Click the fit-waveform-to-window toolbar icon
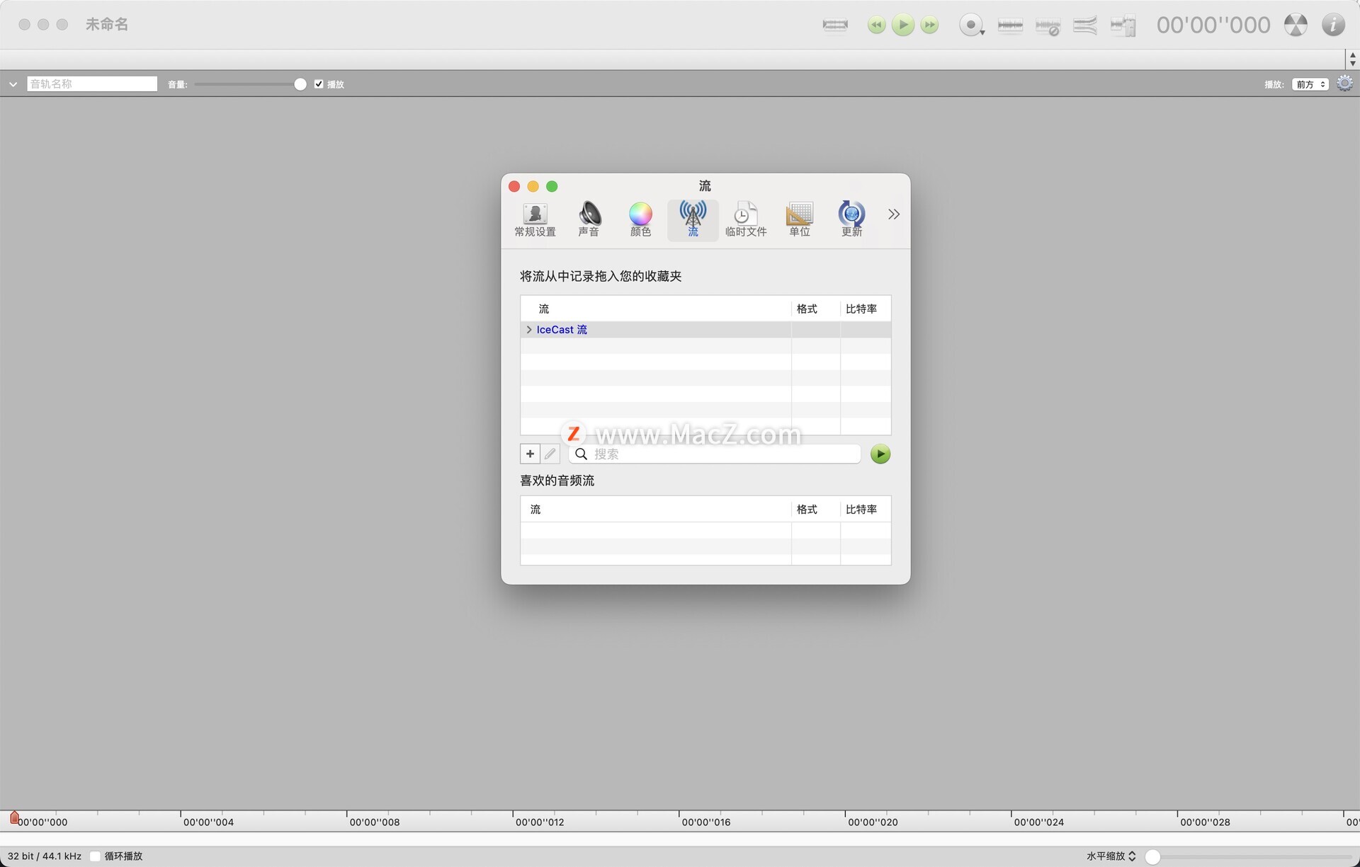Viewport: 1360px width, 867px height. click(x=835, y=25)
